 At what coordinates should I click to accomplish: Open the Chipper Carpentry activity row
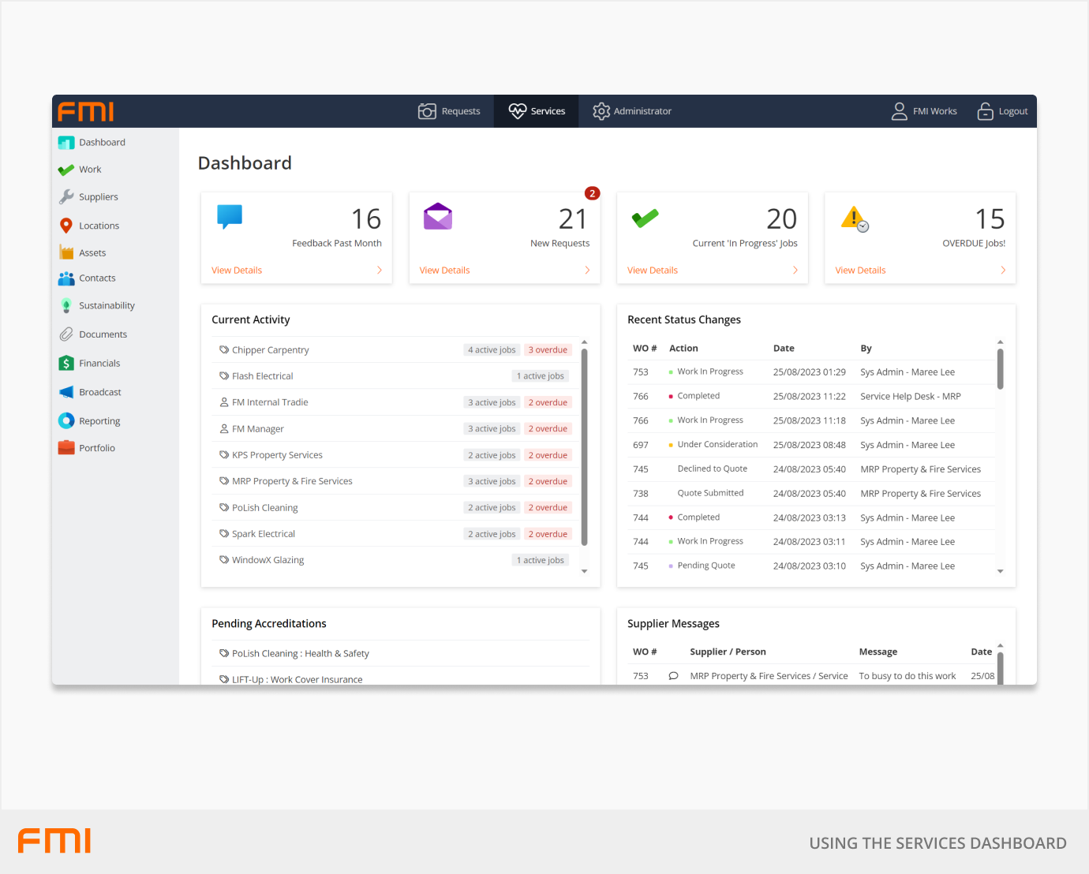271,350
